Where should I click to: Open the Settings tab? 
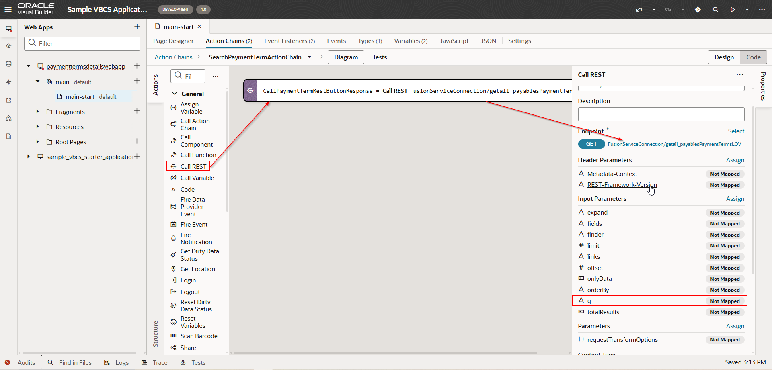pyautogui.click(x=519, y=41)
